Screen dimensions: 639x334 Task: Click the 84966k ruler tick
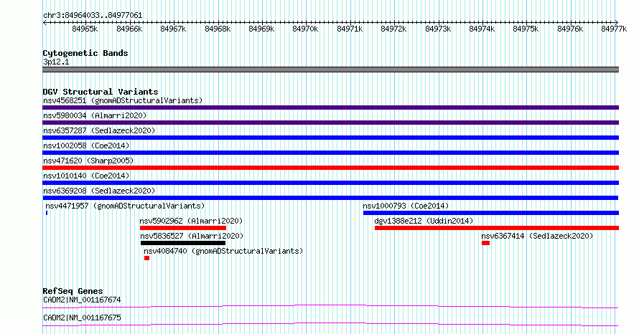coord(129,29)
